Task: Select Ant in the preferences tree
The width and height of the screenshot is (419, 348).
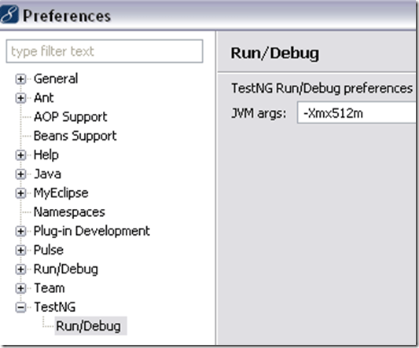Action: pyautogui.click(x=44, y=97)
